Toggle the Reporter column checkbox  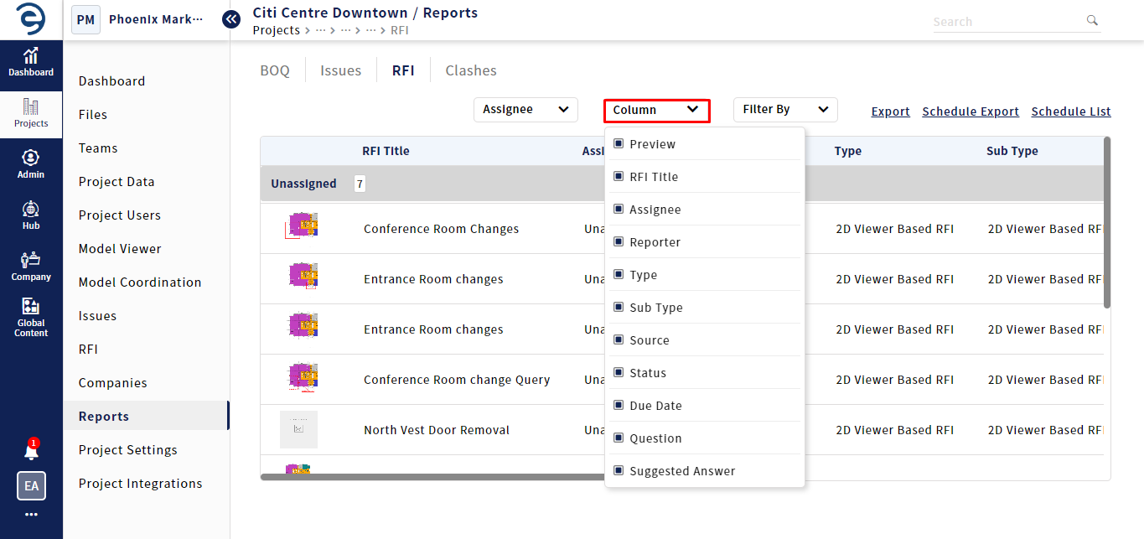point(619,242)
